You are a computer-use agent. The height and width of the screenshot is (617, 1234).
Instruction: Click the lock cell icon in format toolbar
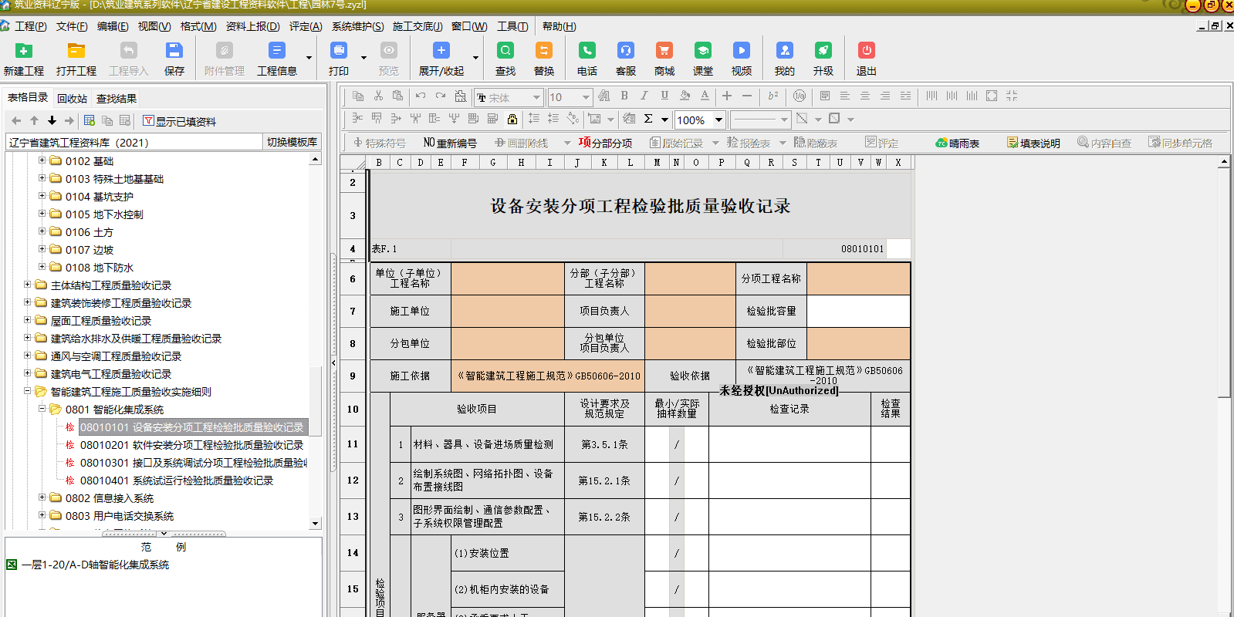tap(512, 119)
